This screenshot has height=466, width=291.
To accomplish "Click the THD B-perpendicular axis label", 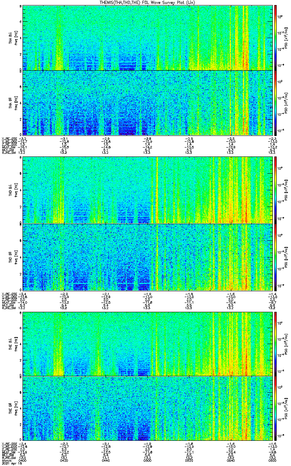I will [11, 190].
